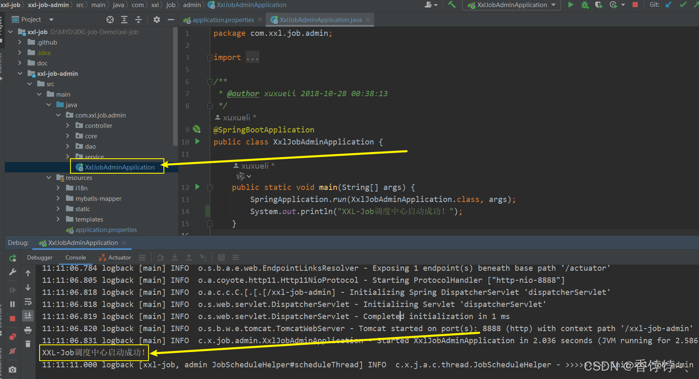Screen dimensions: 699x379
Task: Select the core package in tree
Action: click(x=91, y=136)
